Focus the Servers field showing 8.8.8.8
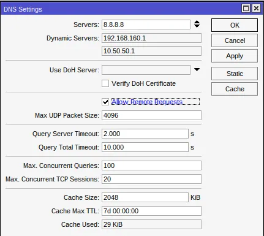This screenshot has height=236, width=264. pyautogui.click(x=146, y=25)
